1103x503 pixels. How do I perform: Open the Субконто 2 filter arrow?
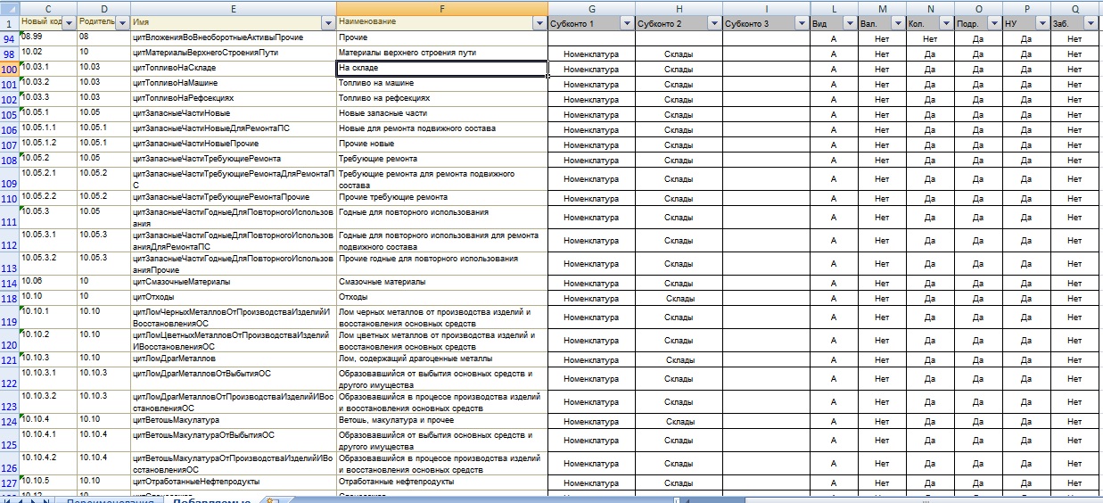713,23
